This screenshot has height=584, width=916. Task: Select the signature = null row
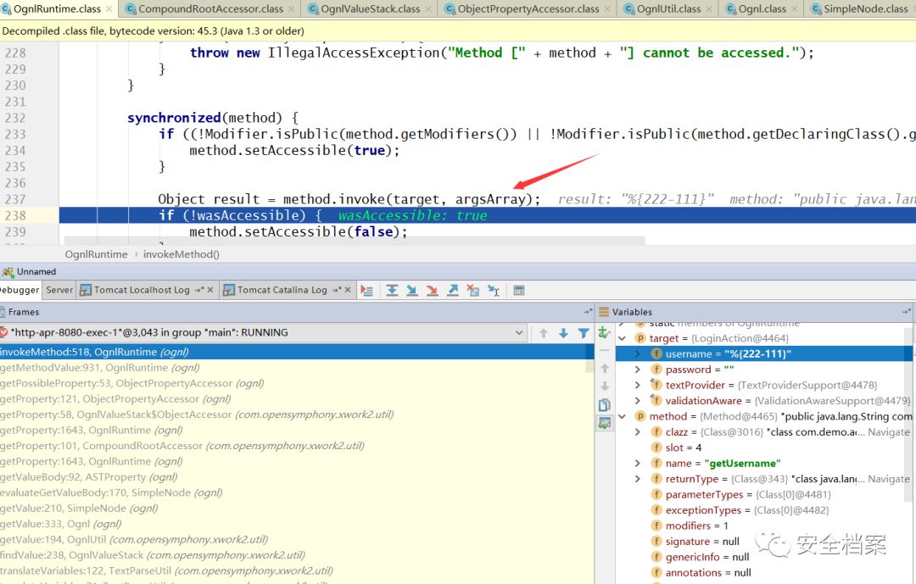tap(763, 542)
